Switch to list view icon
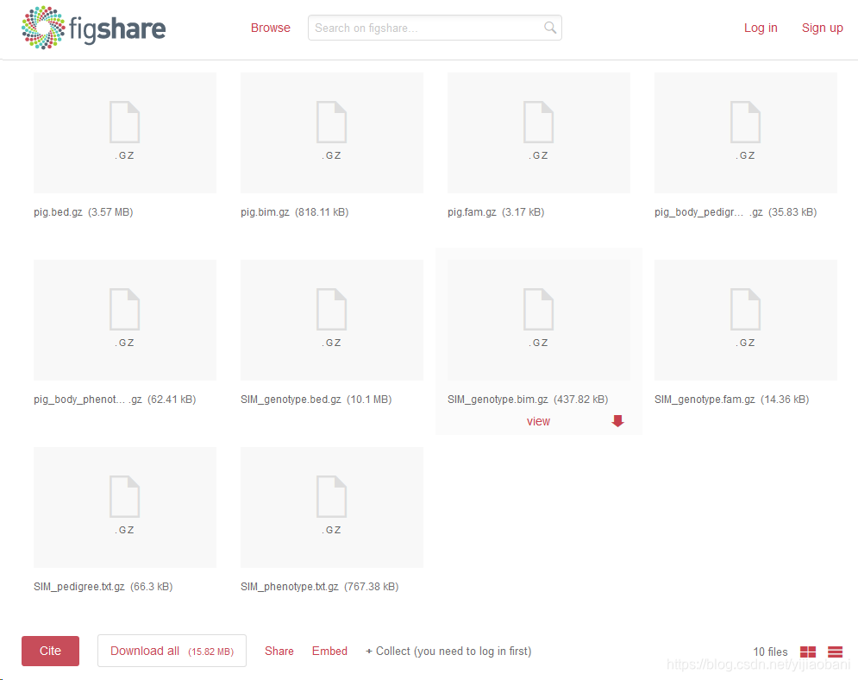The image size is (858, 680). (x=835, y=652)
